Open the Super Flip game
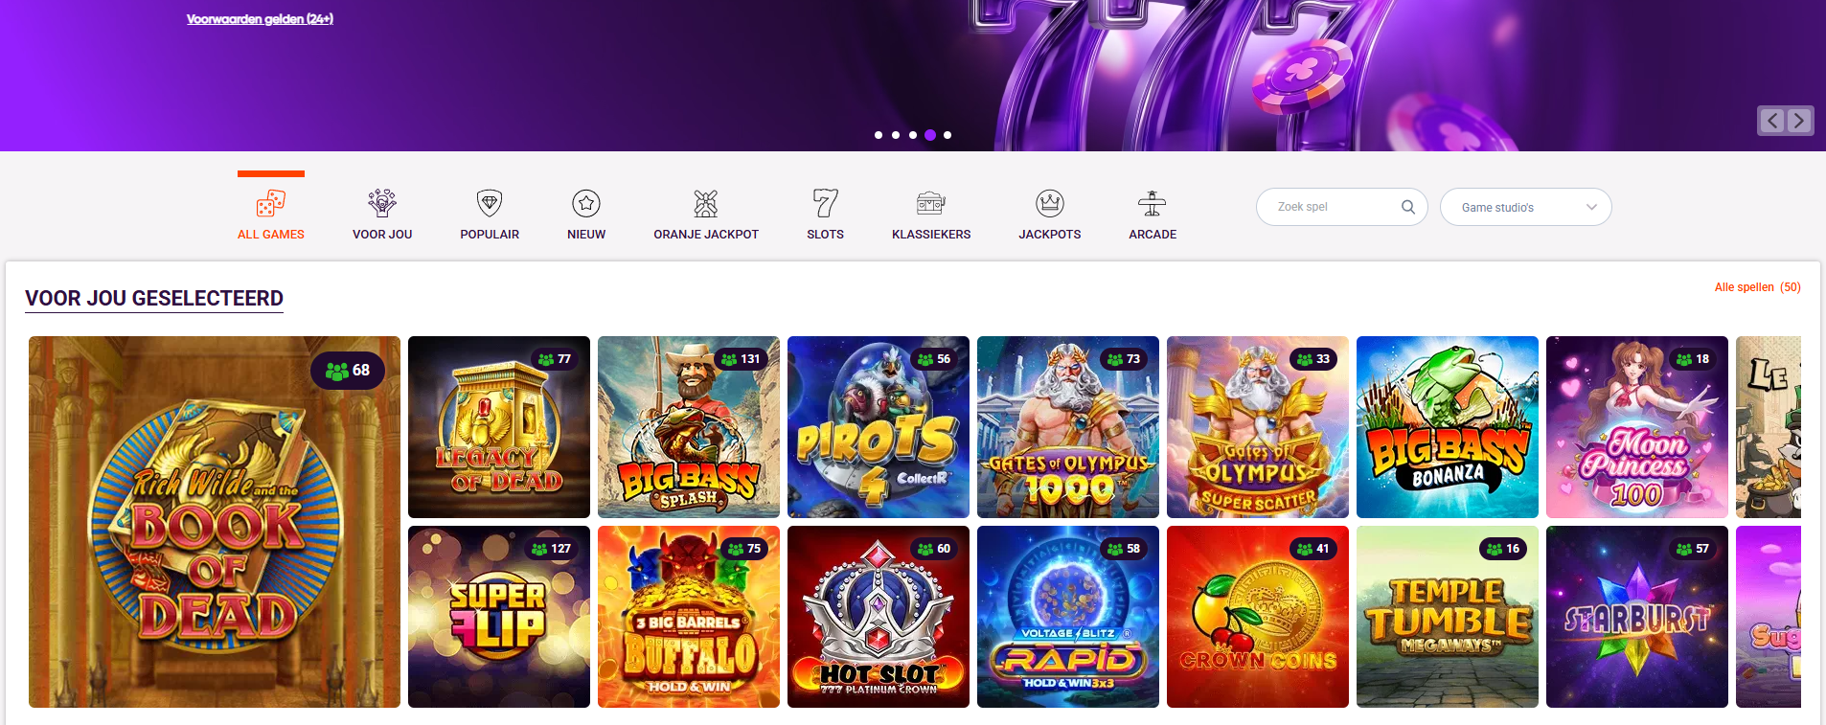 tap(499, 617)
